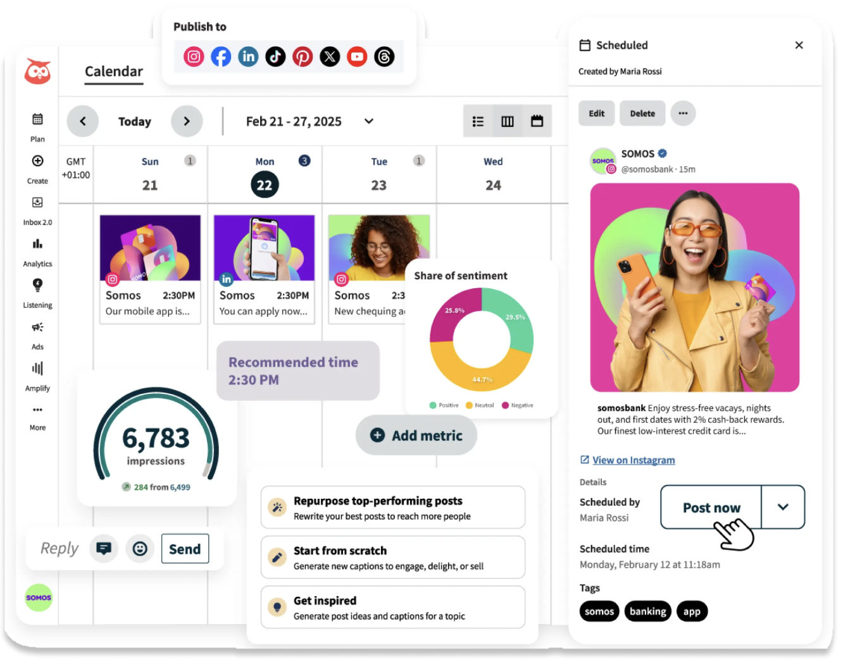This screenshot has height=660, width=843.
Task: Follow the View on Instagram link
Action: tap(634, 460)
